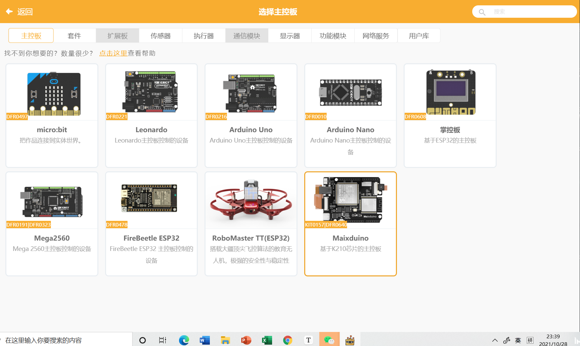Open the 扩展板 tab

(x=117, y=35)
